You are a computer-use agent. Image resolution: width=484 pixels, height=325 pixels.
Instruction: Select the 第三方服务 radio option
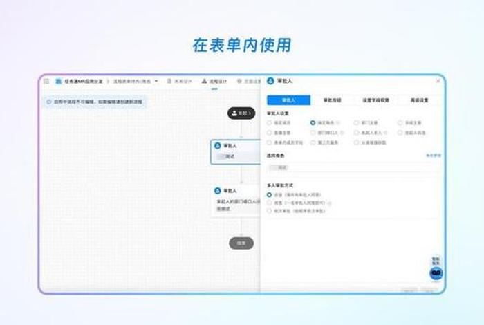(x=313, y=142)
